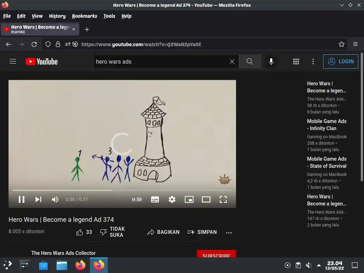Image resolution: width=364 pixels, height=273 pixels.
Task: Click BAGIKAN to share the video
Action: click(164, 232)
